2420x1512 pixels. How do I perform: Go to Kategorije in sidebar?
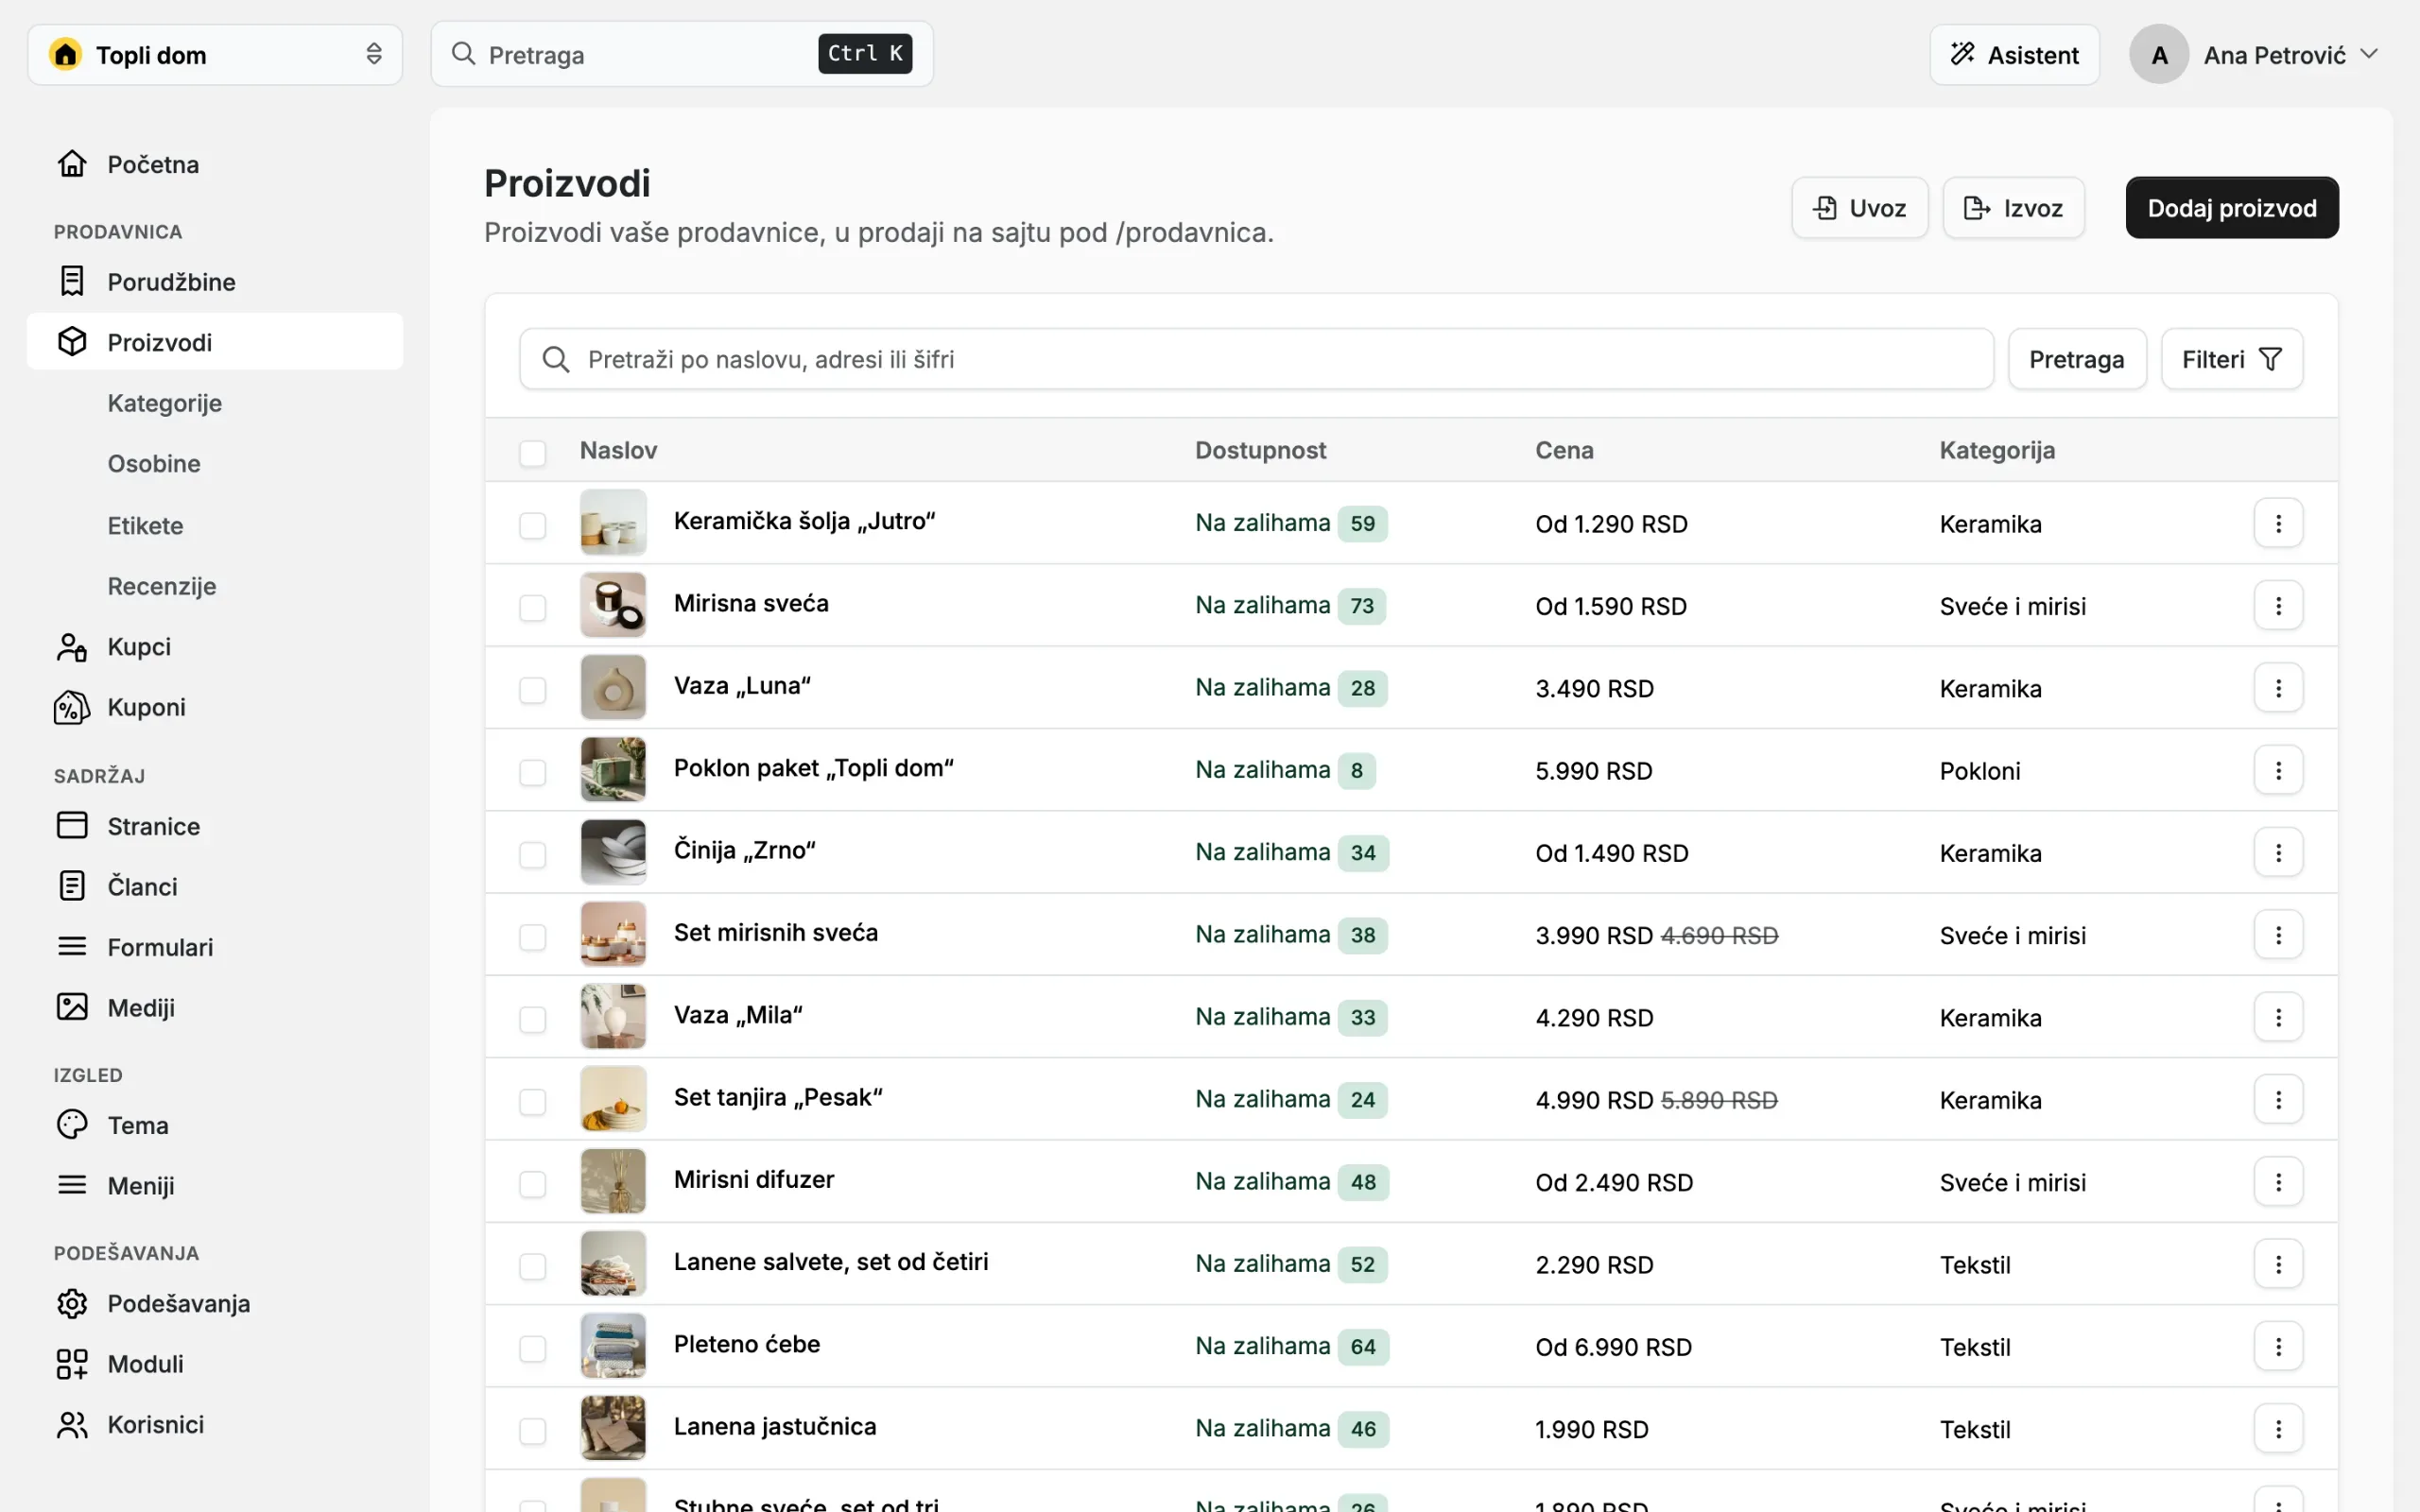164,403
